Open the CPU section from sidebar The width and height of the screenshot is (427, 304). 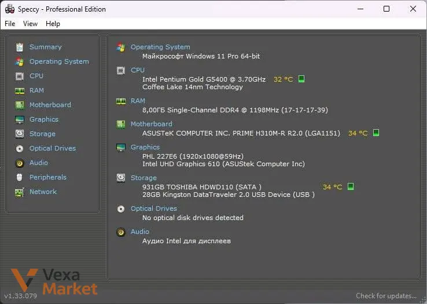(36, 76)
